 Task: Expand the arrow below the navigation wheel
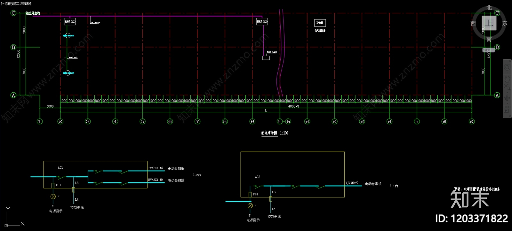(507, 72)
